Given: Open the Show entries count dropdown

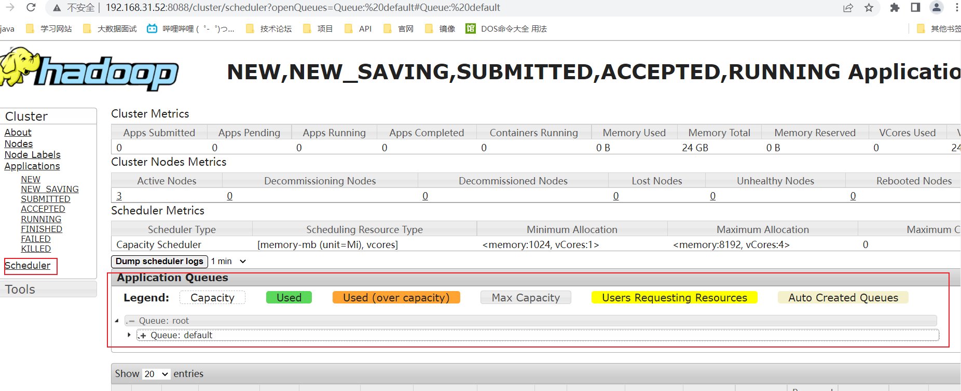Looking at the screenshot, I should point(156,374).
